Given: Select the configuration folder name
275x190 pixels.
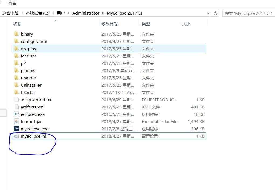Looking at the screenshot, I should pyautogui.click(x=34, y=42).
